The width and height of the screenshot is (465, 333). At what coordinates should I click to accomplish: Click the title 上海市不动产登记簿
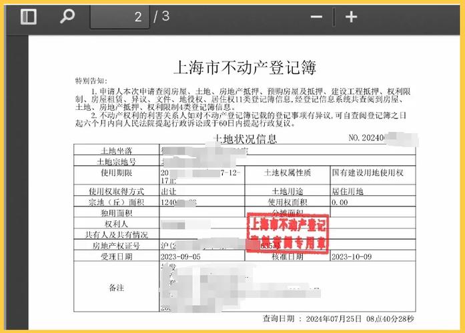[x=245, y=67]
